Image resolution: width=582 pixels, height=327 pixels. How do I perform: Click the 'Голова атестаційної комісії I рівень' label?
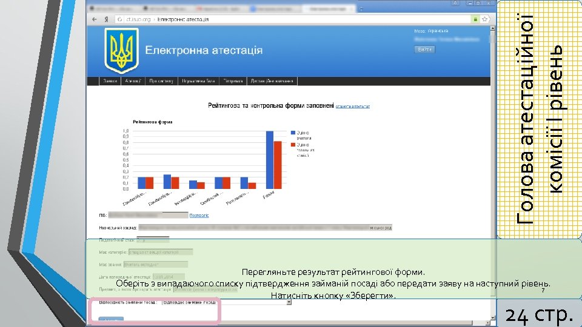(x=540, y=119)
